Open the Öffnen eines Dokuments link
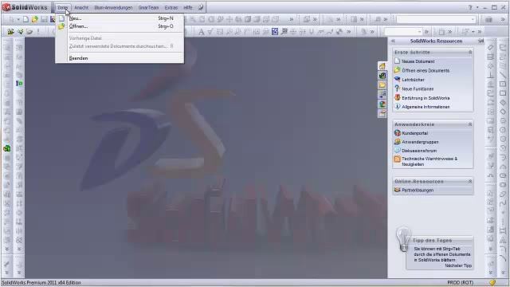Image resolution: width=510 pixels, height=287 pixels. click(x=426, y=70)
